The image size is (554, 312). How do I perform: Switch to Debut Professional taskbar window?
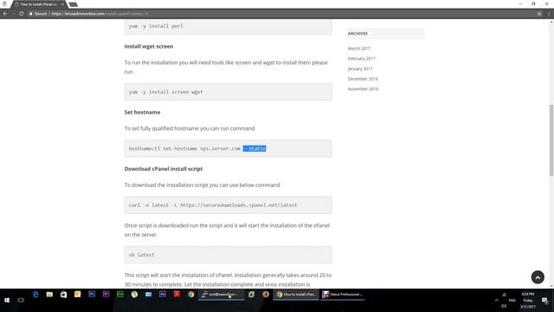coord(343,295)
